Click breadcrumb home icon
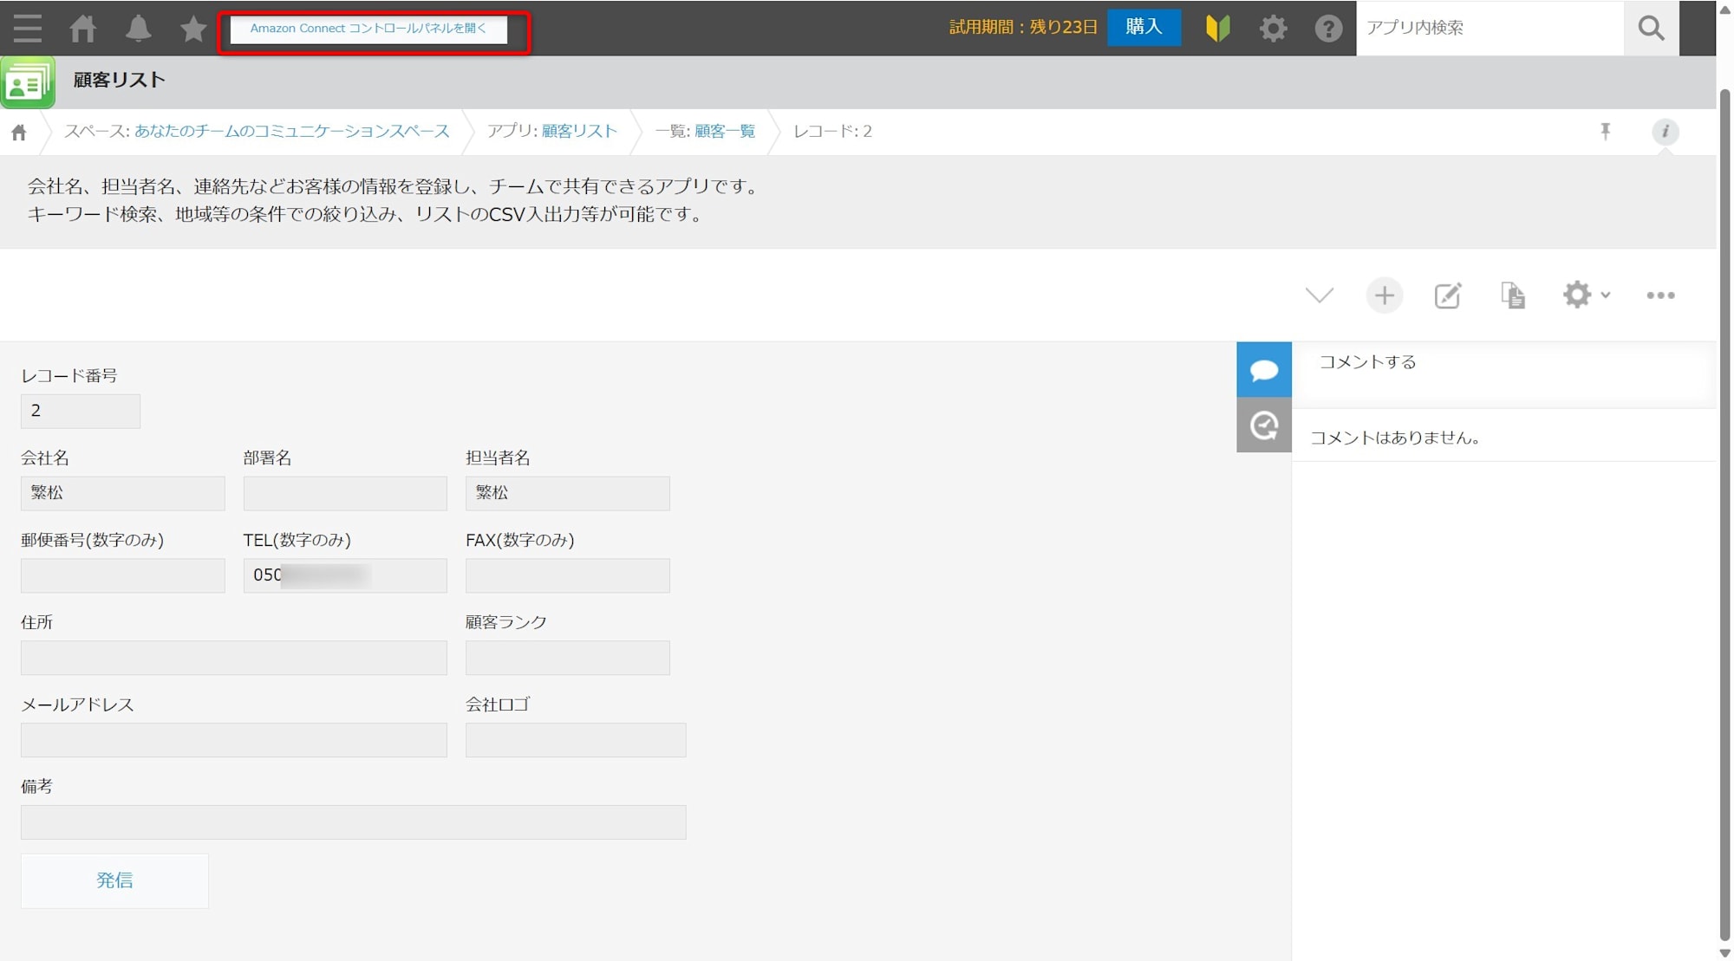 (19, 132)
